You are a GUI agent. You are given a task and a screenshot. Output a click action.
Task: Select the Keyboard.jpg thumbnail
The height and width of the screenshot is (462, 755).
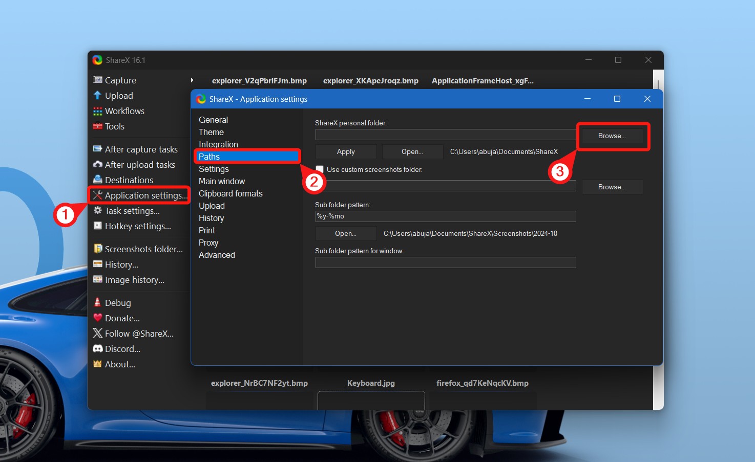(x=371, y=401)
